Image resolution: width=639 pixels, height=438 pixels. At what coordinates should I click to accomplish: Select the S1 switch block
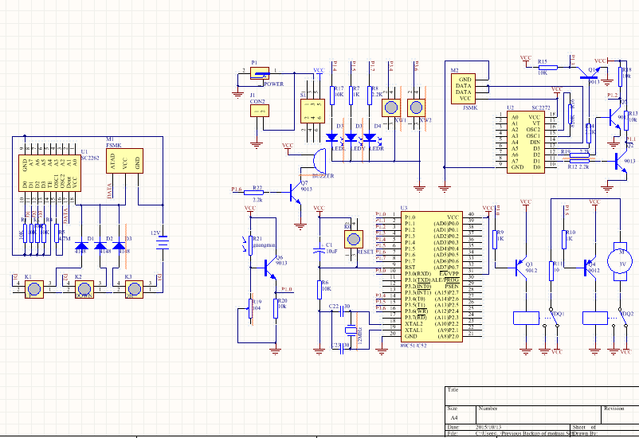pos(312,111)
